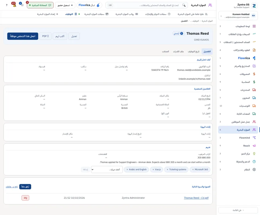Remove the Vue.js skill tag
This screenshot has width=260, height=215.
(153, 169)
